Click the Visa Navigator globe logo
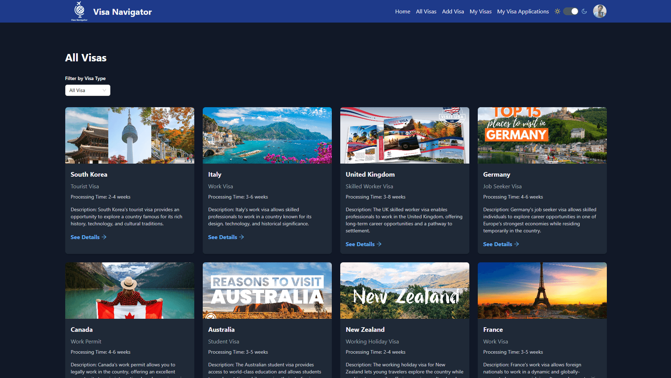 tap(79, 11)
